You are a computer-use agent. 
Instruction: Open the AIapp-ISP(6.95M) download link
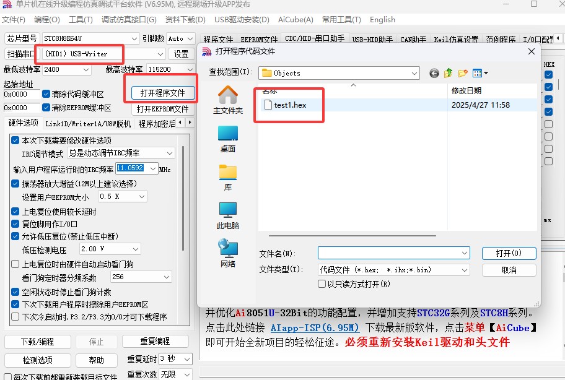click(x=315, y=327)
